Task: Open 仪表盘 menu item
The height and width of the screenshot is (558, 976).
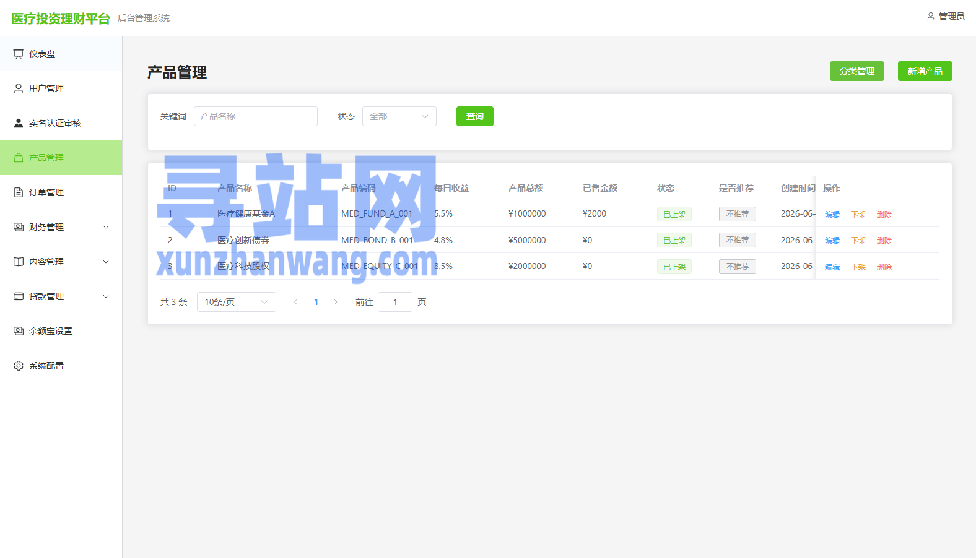Action: click(61, 54)
